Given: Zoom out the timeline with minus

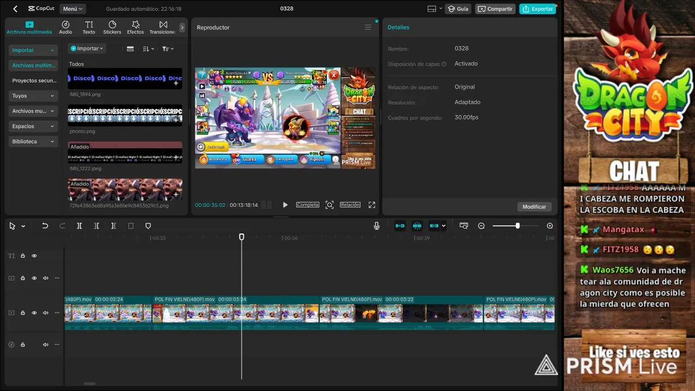Looking at the screenshot, I should pos(481,226).
